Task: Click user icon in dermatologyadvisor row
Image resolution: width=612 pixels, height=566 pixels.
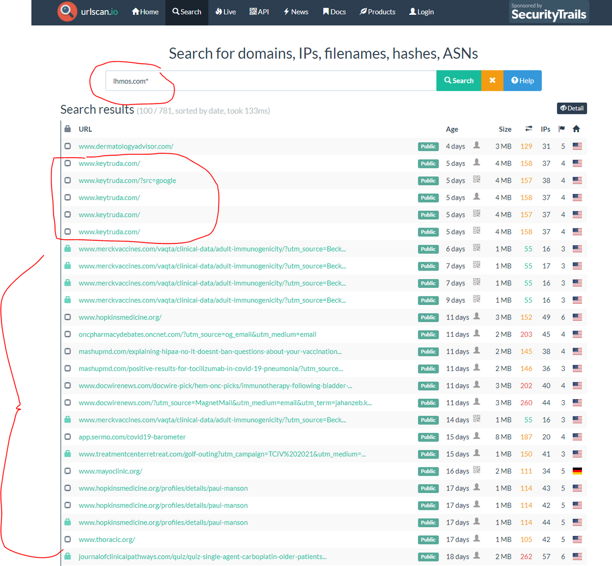Action: (477, 145)
